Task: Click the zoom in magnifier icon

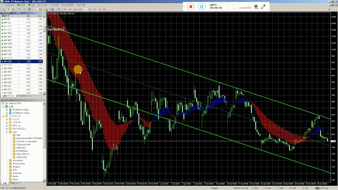Action: 19,9
